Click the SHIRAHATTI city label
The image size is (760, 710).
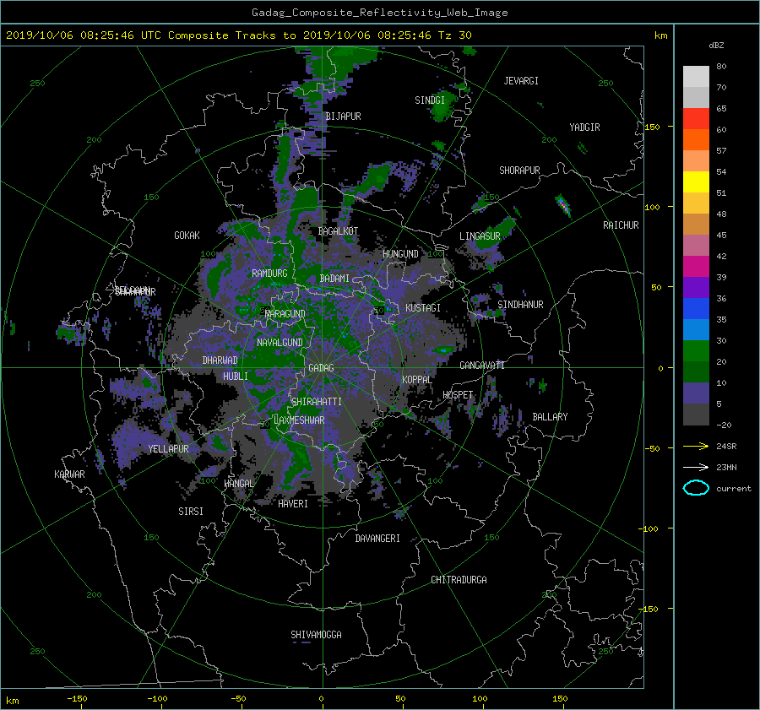pyautogui.click(x=317, y=402)
